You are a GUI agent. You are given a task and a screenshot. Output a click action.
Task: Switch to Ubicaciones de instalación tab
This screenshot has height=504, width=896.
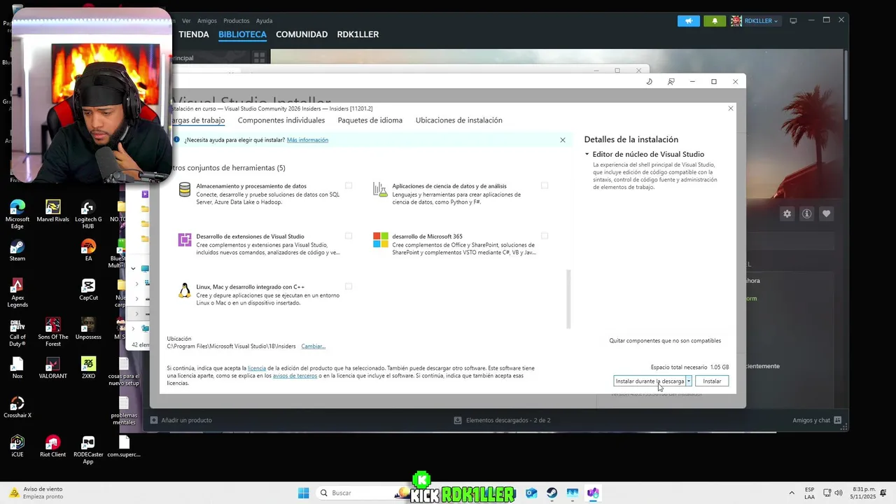coord(459,120)
